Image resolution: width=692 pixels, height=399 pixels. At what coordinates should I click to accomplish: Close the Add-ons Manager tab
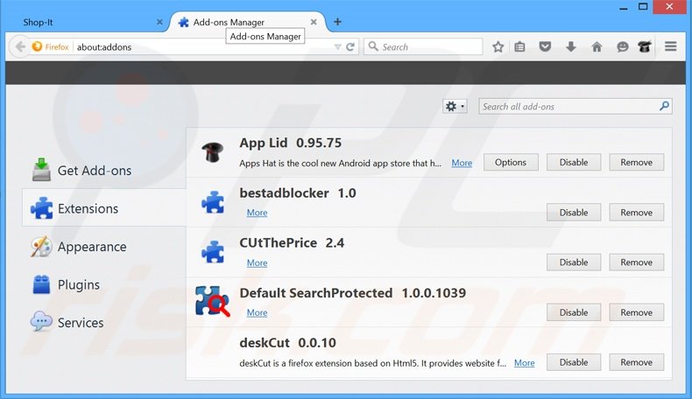(x=314, y=22)
